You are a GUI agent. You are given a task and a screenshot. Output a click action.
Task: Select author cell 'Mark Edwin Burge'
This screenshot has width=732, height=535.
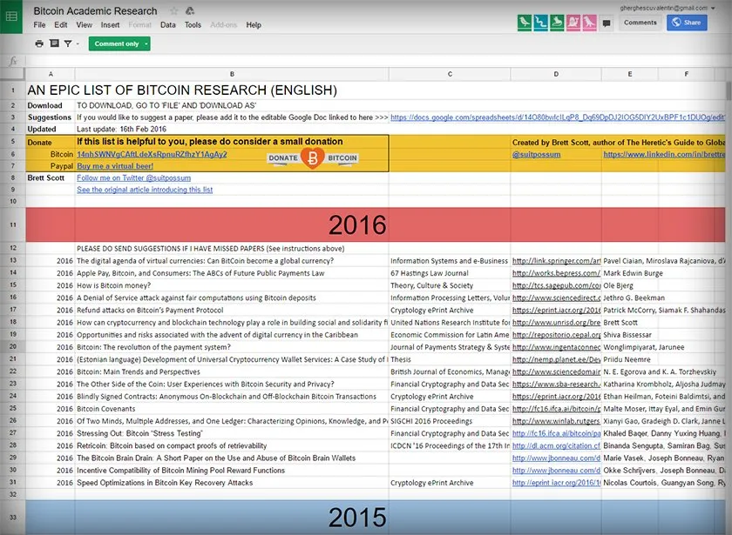point(630,273)
